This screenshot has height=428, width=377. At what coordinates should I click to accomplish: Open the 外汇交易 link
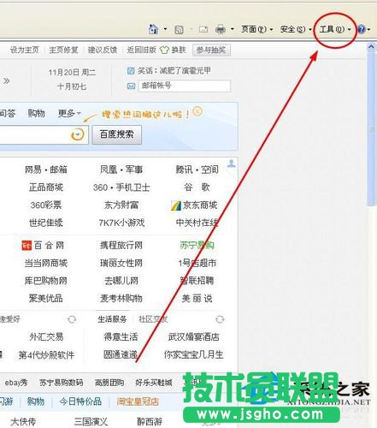pyautogui.click(x=46, y=336)
